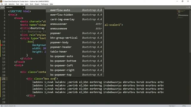Click the Sublime Text title bar icon

click(1, 1)
